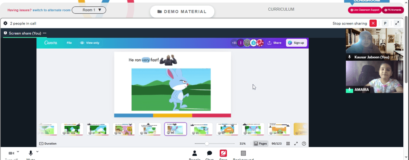The width and height of the screenshot is (409, 160).
Task: Click AMAIRA video tile
Action: (x=375, y=77)
